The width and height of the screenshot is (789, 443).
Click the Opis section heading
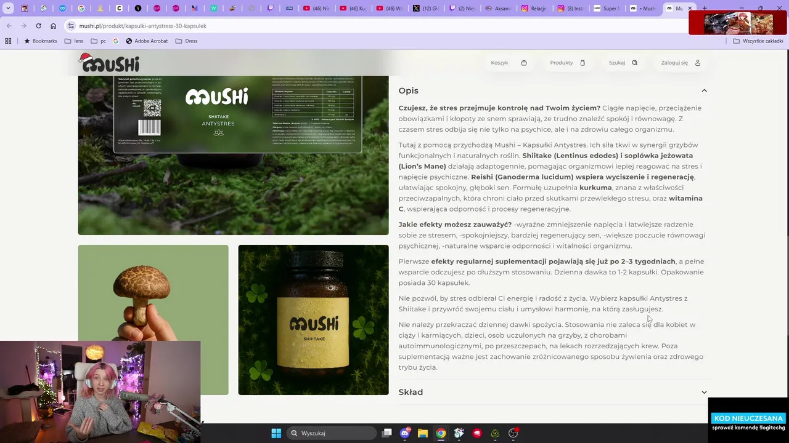(x=408, y=90)
